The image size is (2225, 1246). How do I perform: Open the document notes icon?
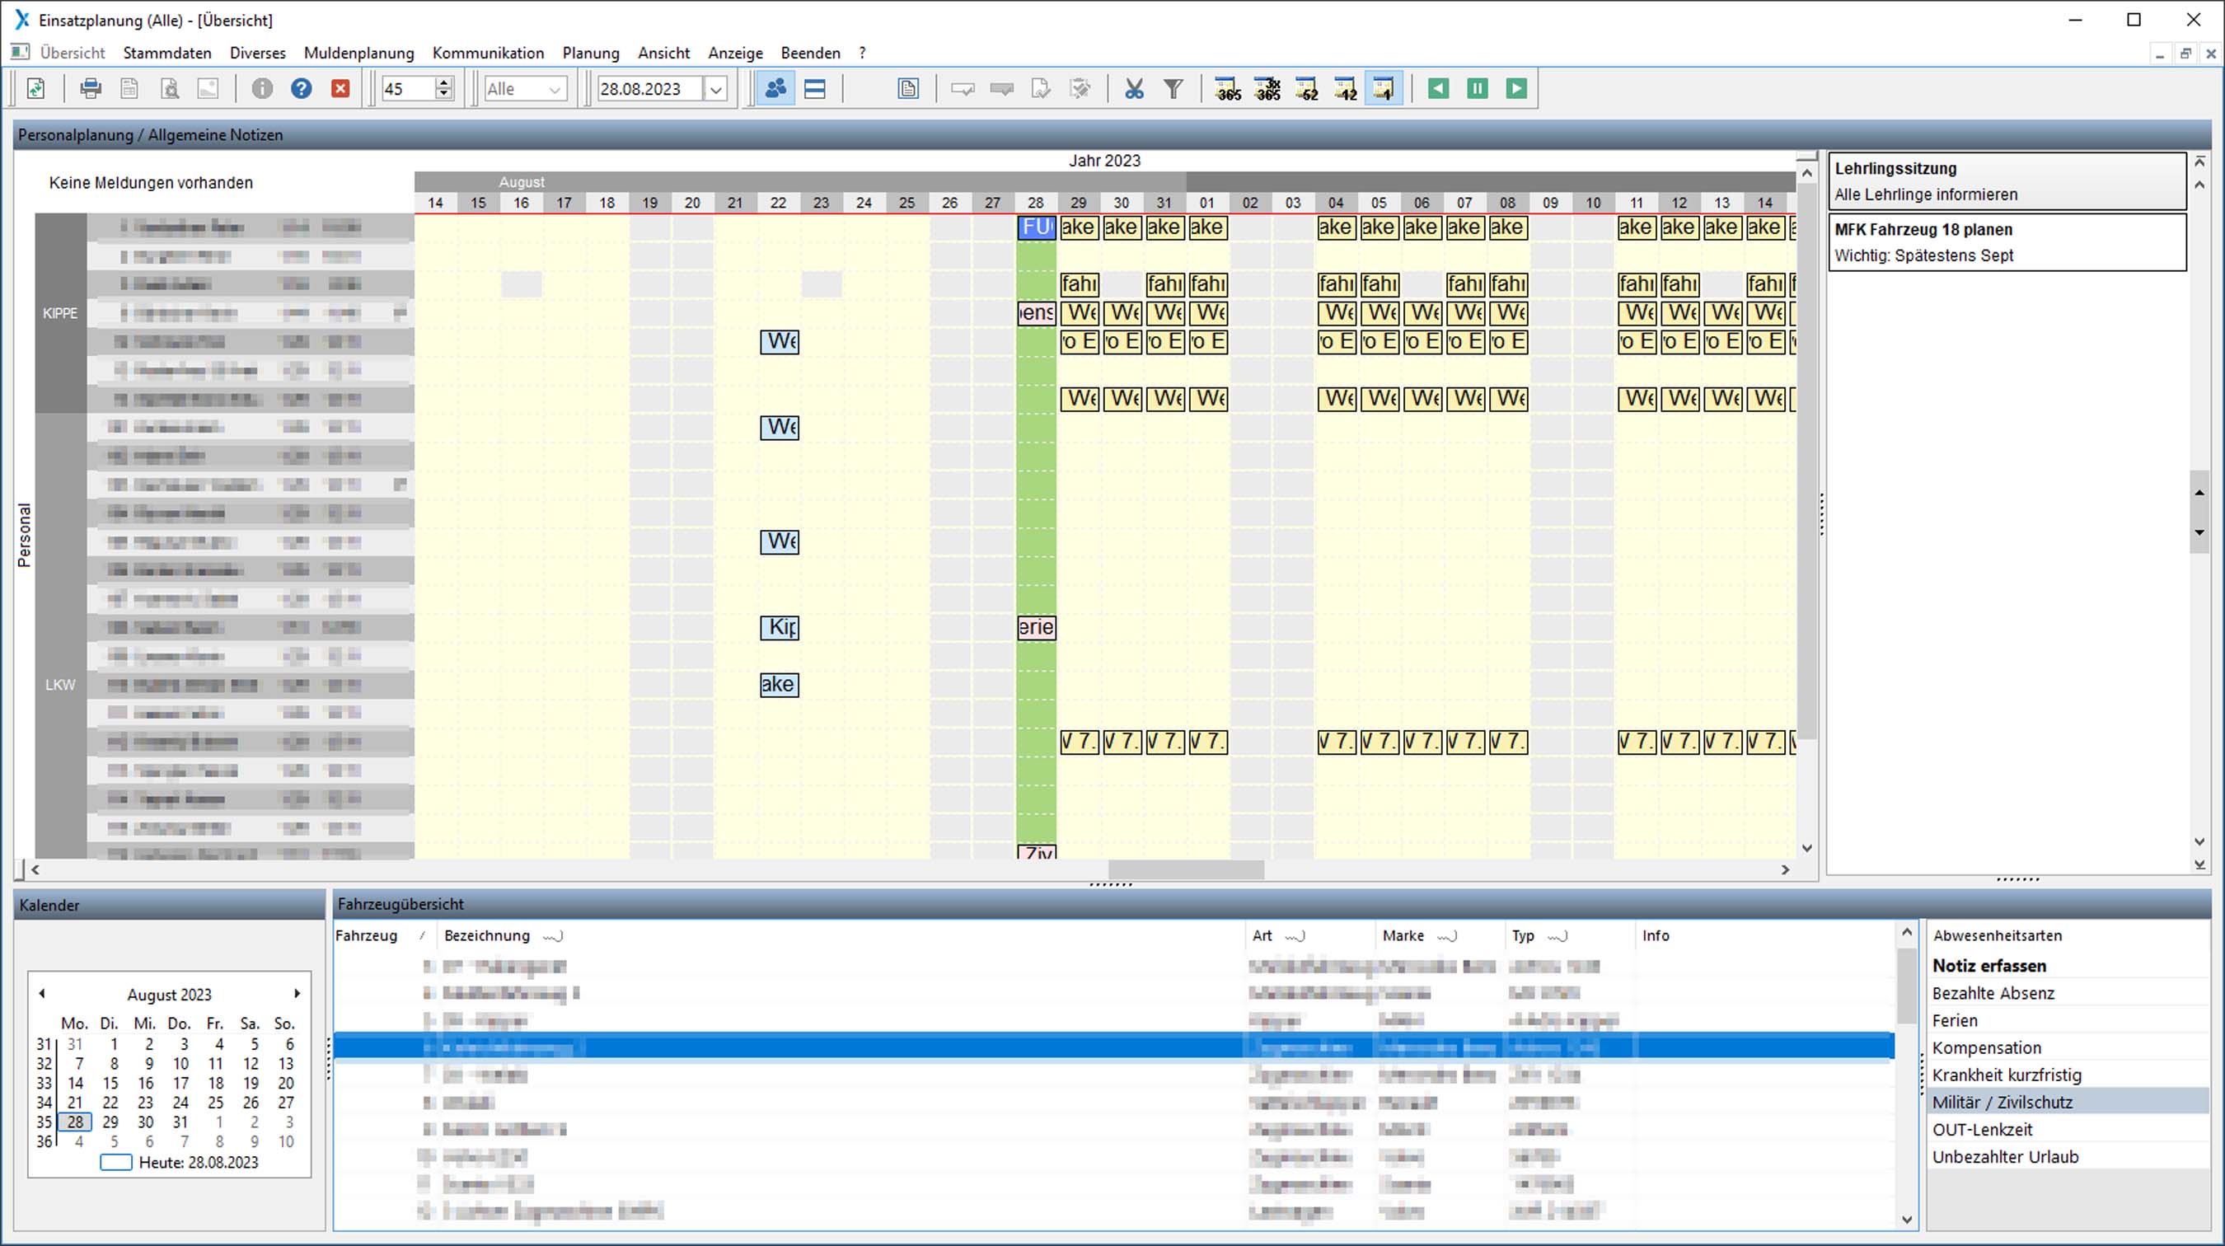tap(908, 88)
